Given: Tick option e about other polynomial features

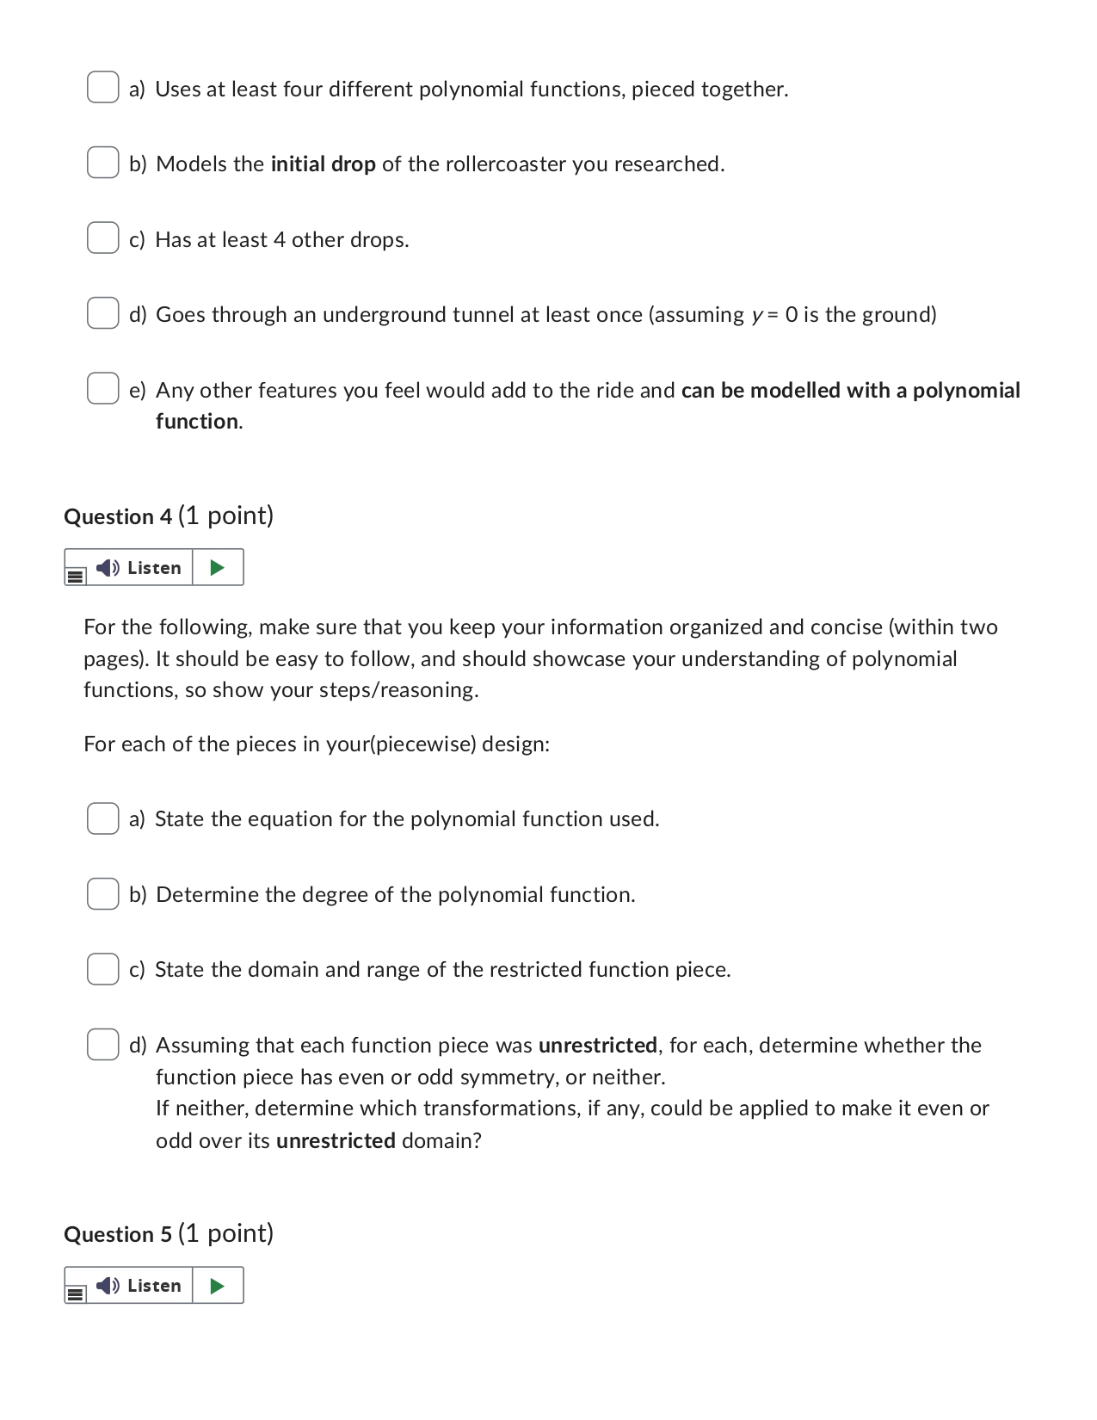Looking at the screenshot, I should tap(102, 388).
